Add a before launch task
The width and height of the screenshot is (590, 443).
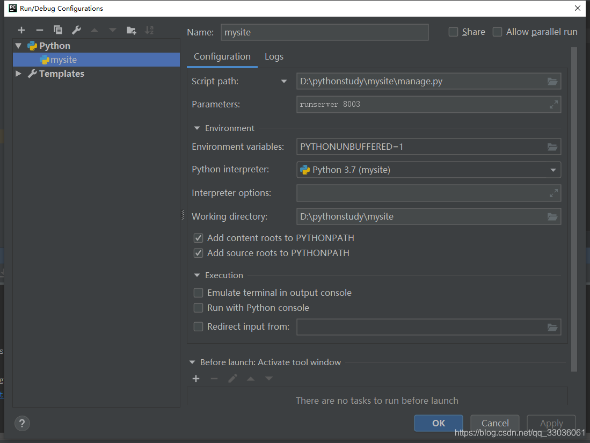(x=196, y=379)
